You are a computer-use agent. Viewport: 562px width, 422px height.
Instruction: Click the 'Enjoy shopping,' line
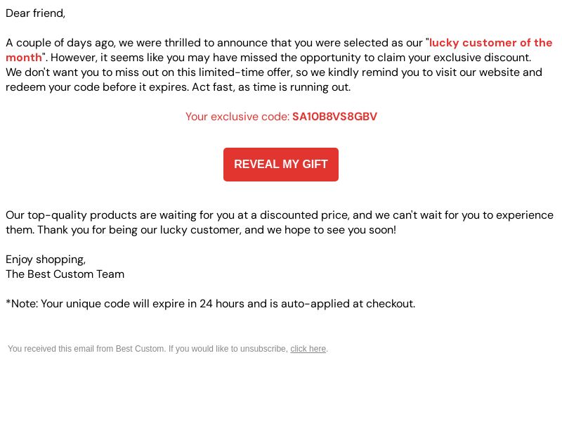(46, 260)
